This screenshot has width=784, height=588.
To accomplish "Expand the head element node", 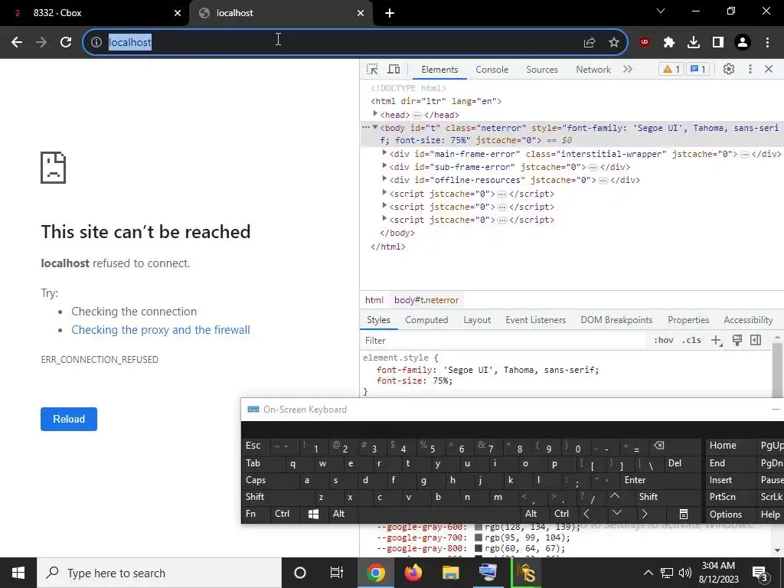I will [x=375, y=114].
